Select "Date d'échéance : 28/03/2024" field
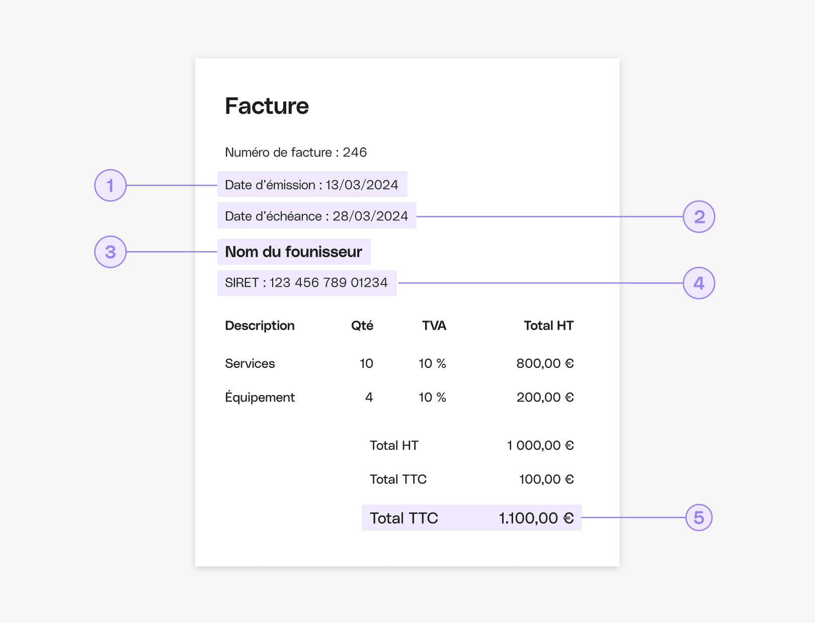 316,215
